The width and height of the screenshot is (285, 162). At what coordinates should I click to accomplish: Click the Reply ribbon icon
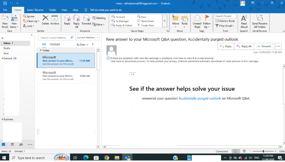click(x=67, y=20)
